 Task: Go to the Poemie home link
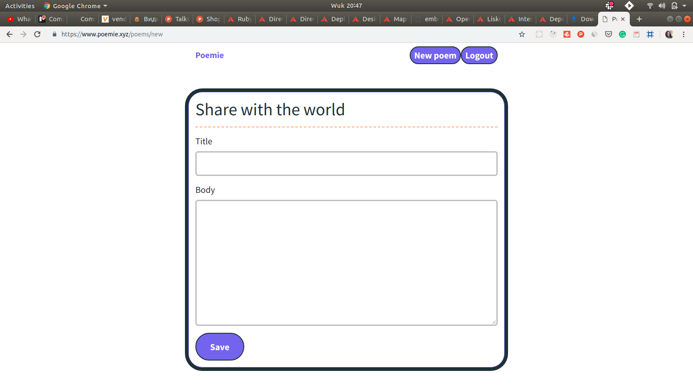210,55
